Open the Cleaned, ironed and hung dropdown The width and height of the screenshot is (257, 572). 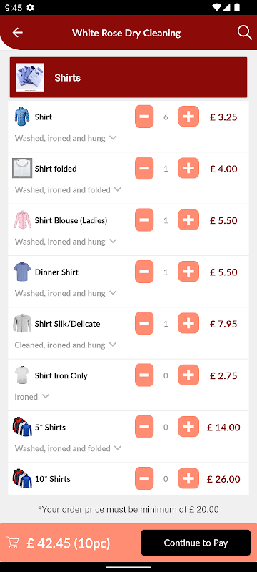tap(66, 345)
